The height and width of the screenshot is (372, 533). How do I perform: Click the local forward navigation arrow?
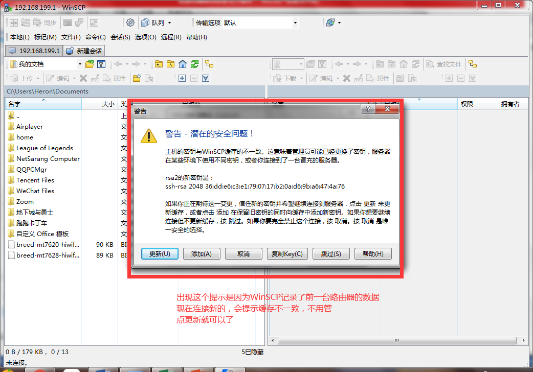136,64
